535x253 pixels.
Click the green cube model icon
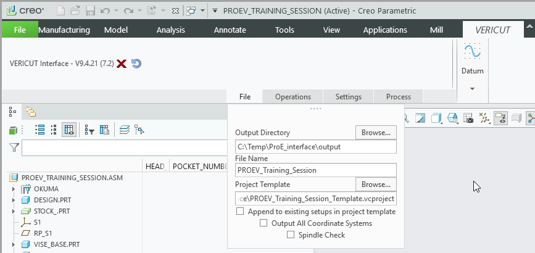(x=13, y=130)
